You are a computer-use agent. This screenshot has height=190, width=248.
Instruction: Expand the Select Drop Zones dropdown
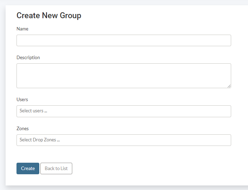[123, 140]
